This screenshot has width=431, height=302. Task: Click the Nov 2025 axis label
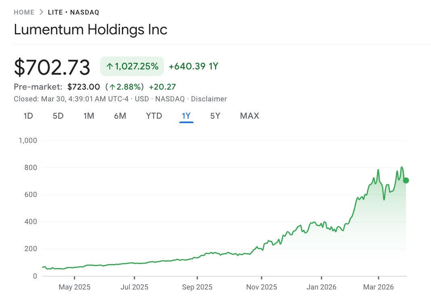point(262,287)
